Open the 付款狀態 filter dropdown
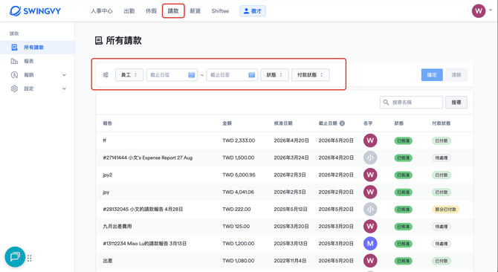 310,75
